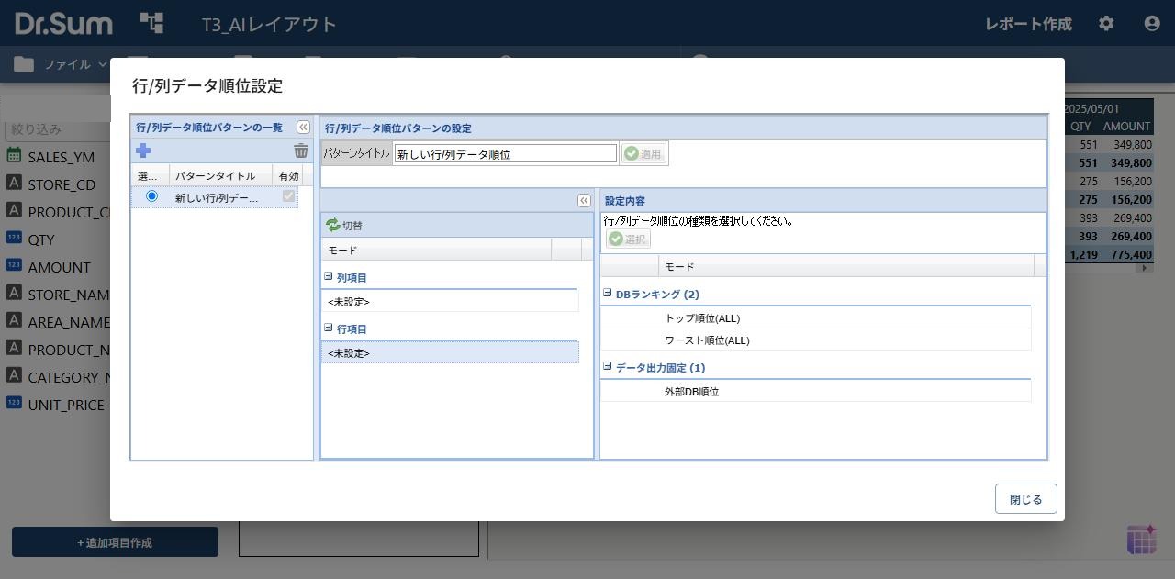Click the QTY column header in table

(x=1080, y=126)
